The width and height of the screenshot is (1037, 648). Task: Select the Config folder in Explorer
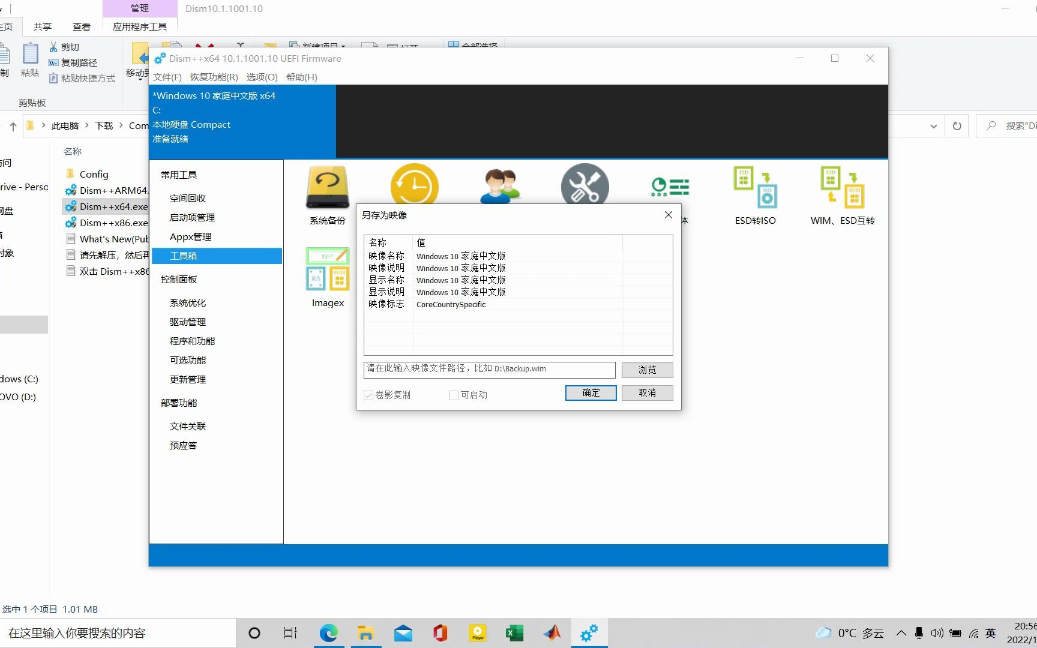87,174
